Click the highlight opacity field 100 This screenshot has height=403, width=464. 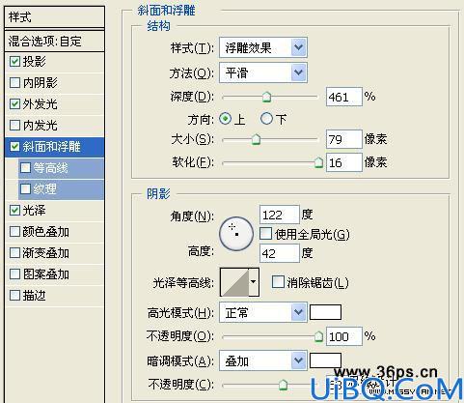(x=344, y=336)
